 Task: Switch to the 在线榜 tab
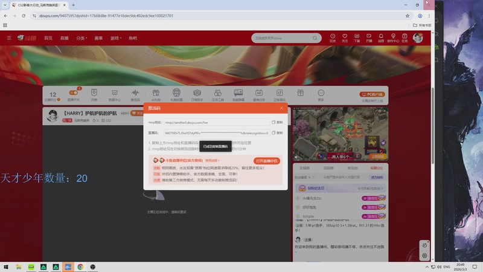coord(304,168)
